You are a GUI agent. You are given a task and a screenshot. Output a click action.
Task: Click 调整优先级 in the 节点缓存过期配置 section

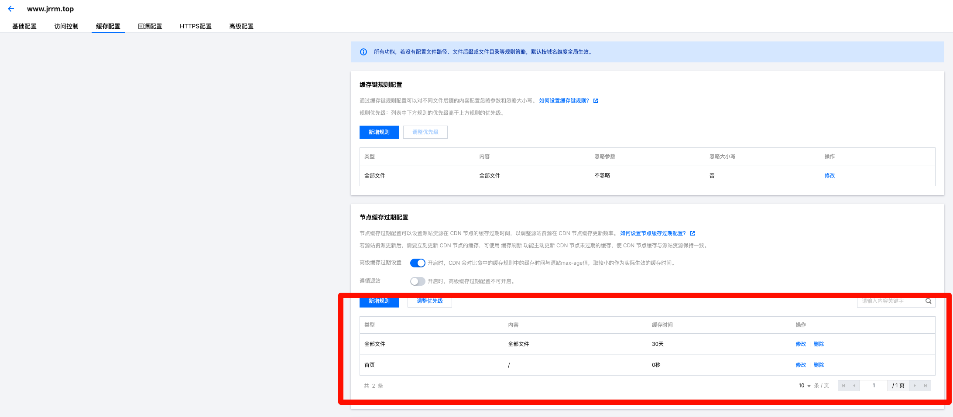tap(429, 301)
